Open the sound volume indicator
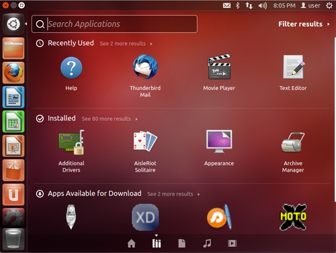This screenshot has height=253, width=336. tap(263, 5)
